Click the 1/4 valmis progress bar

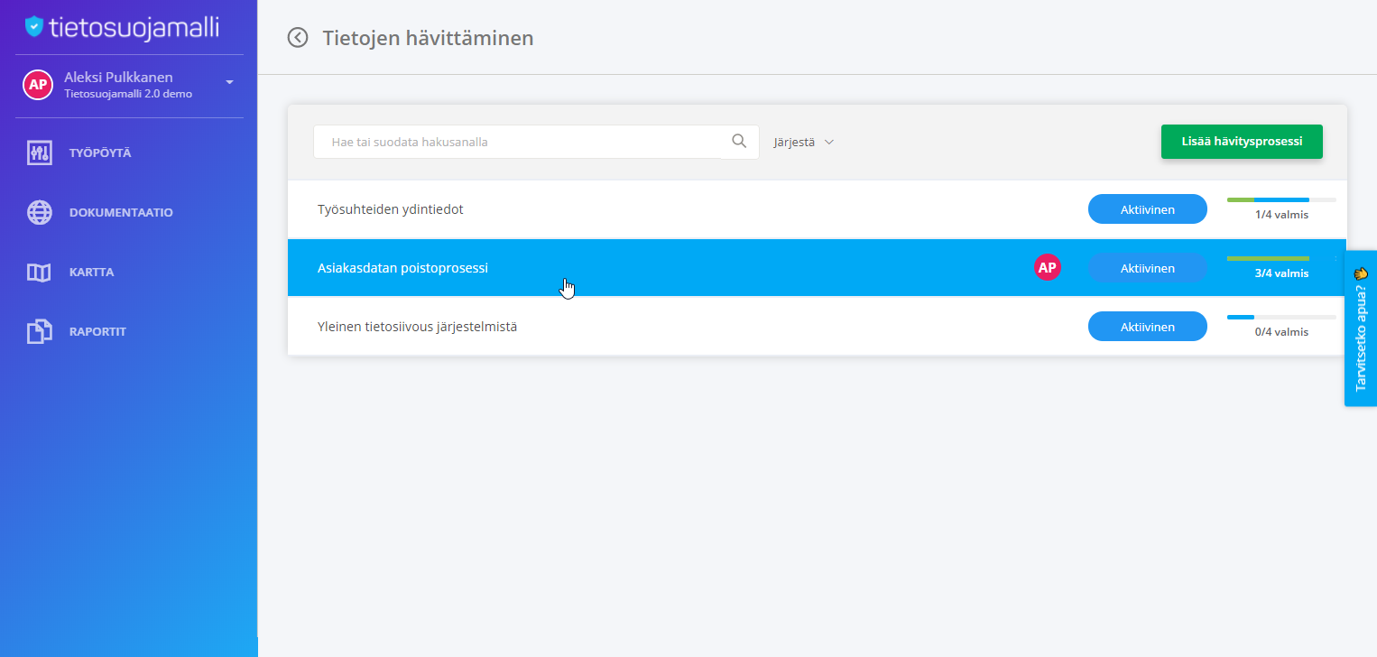[x=1281, y=199]
